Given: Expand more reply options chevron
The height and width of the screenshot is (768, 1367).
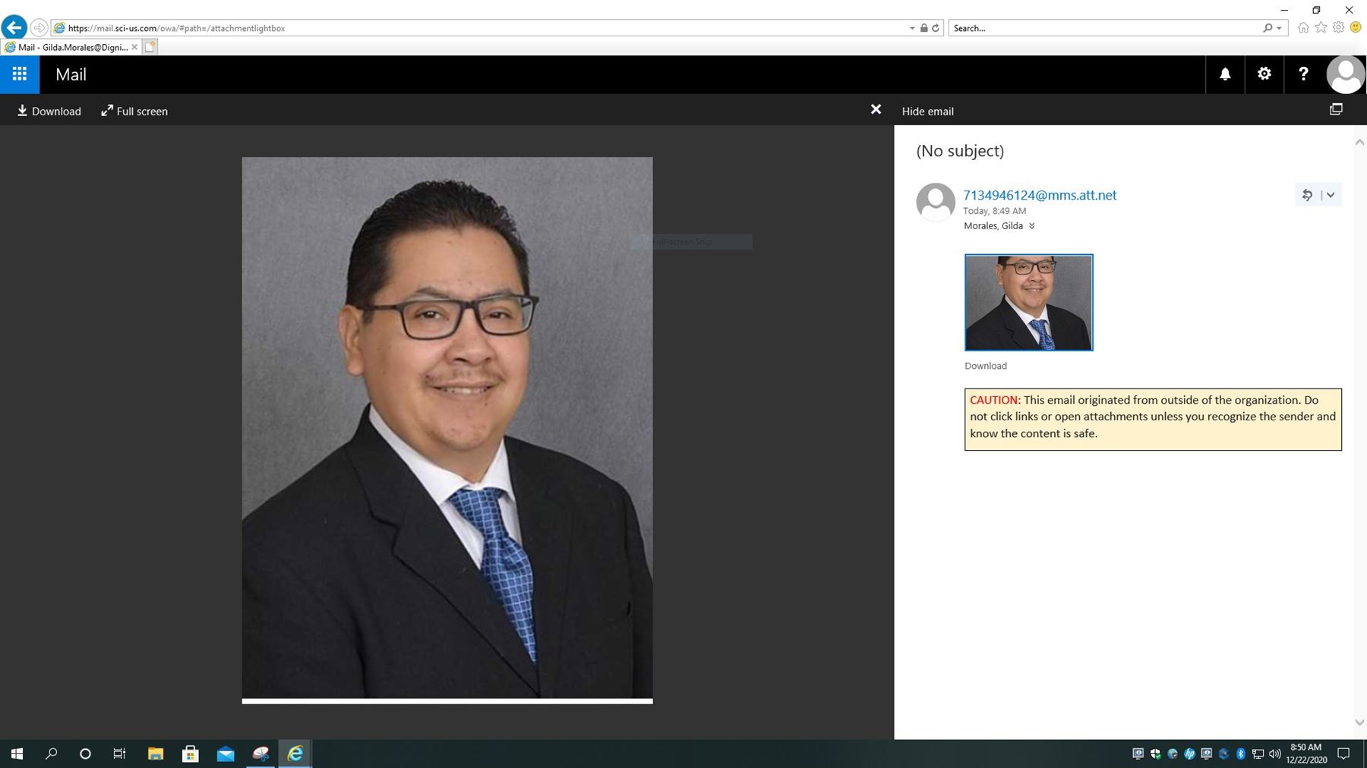Looking at the screenshot, I should (1331, 195).
